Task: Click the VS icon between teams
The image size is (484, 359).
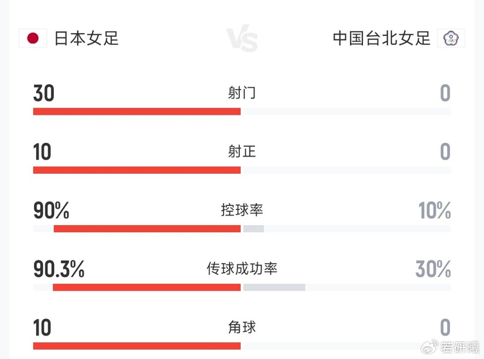Action: click(x=242, y=39)
